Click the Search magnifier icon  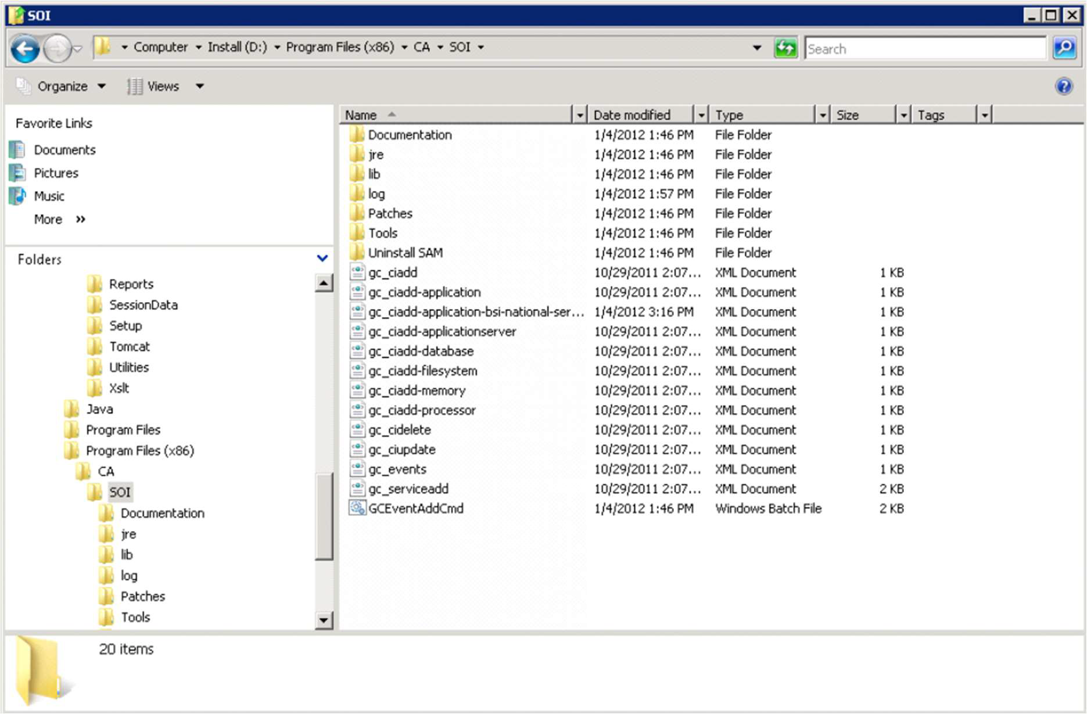[x=1064, y=48]
